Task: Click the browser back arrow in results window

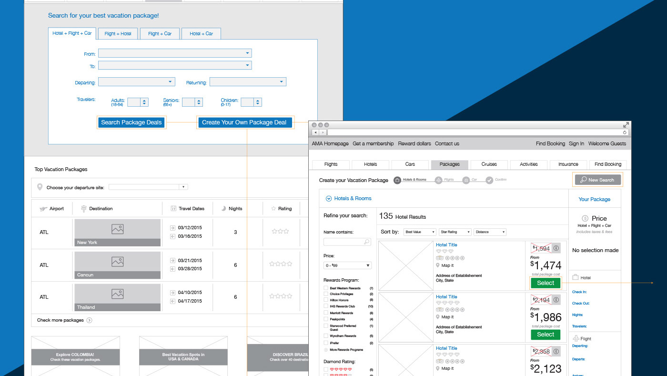Action: pyautogui.click(x=315, y=132)
